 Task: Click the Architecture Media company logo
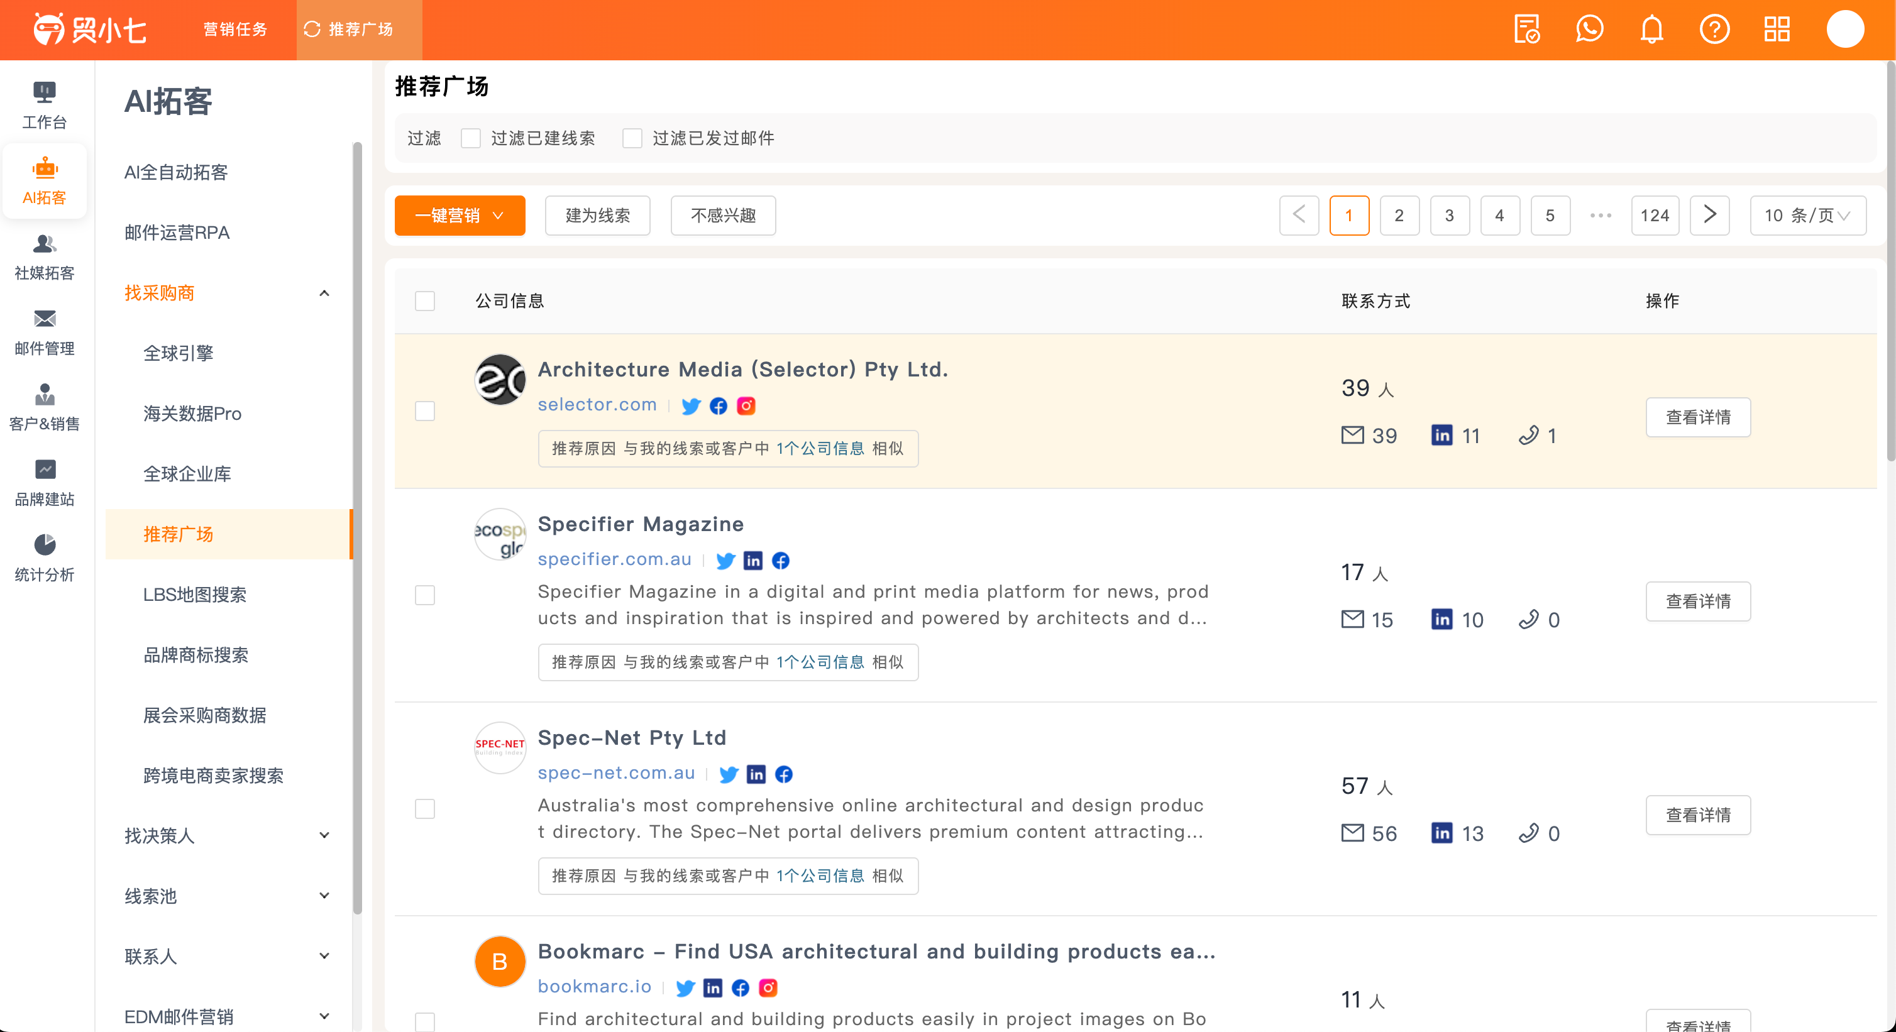[x=500, y=380]
